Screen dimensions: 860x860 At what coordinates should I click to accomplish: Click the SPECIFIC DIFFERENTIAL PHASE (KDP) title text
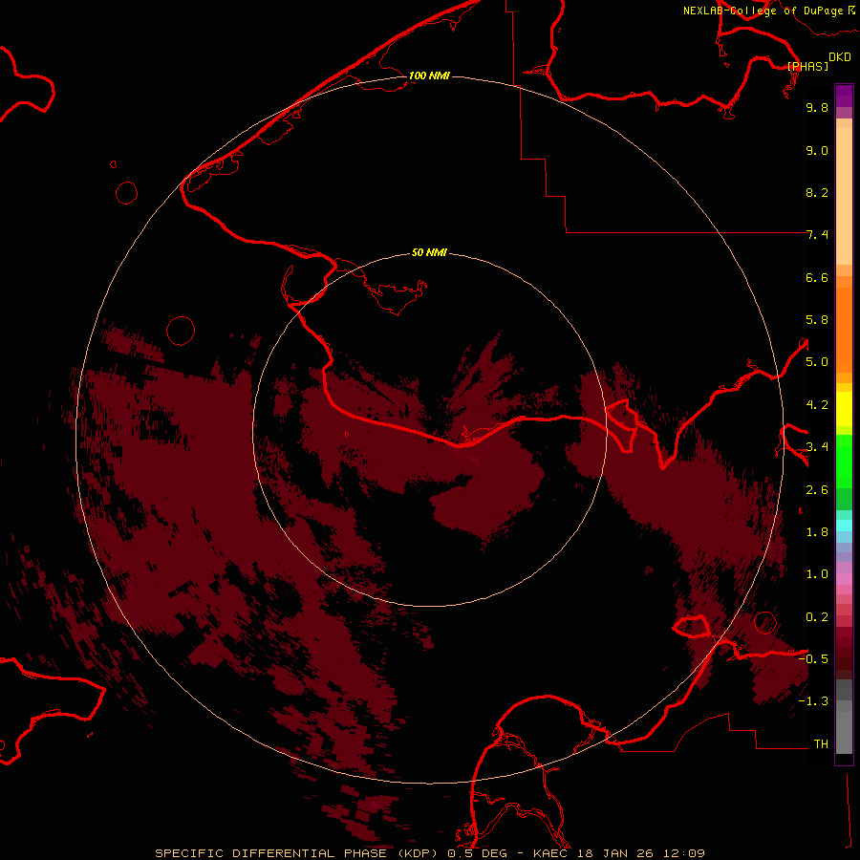point(298,853)
